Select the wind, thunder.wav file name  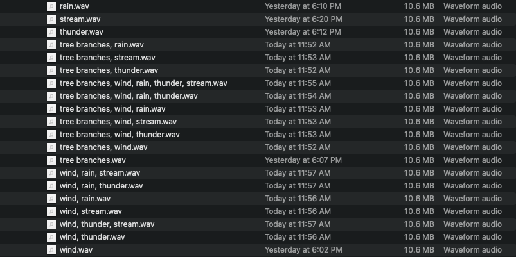click(x=92, y=237)
